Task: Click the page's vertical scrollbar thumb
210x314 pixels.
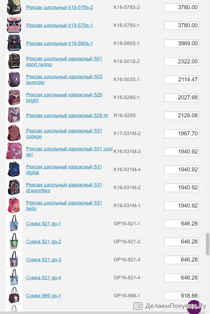Action: pyautogui.click(x=208, y=244)
